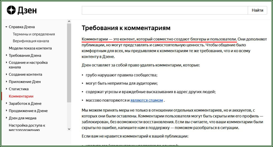The height and width of the screenshot is (147, 273).
Task: Open Создание и настройка канала section
Action: pos(28,65)
